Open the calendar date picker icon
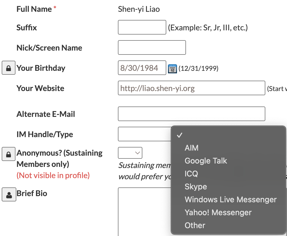Screen dimensions: 287x236 coord(172,69)
